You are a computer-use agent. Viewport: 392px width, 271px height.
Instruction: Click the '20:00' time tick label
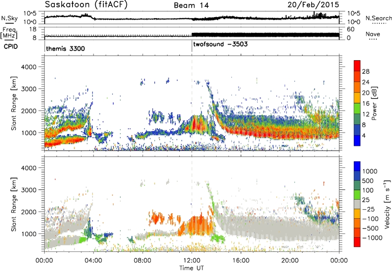pyautogui.click(x=290, y=261)
